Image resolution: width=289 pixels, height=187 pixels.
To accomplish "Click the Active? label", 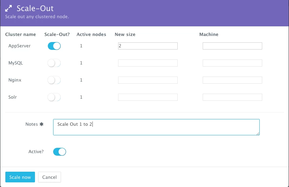I will (x=36, y=152).
